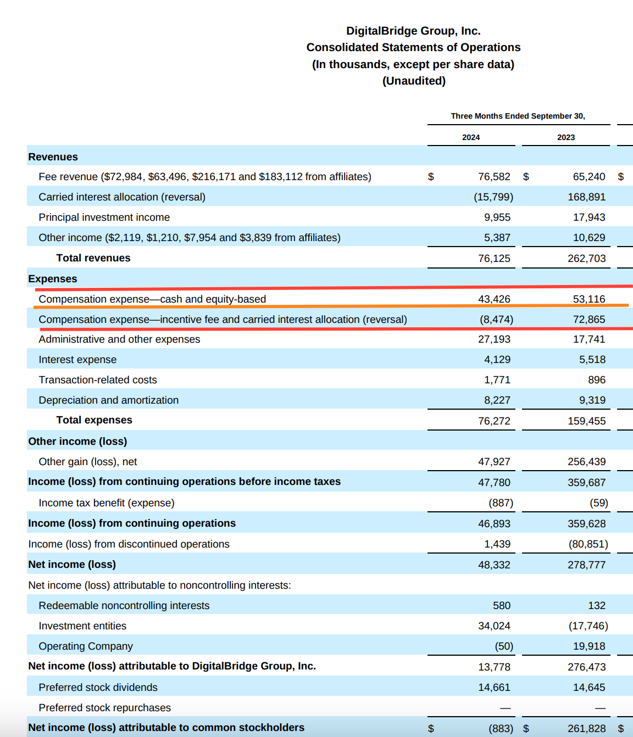Click Income from continuing operations before income taxes

tap(185, 482)
